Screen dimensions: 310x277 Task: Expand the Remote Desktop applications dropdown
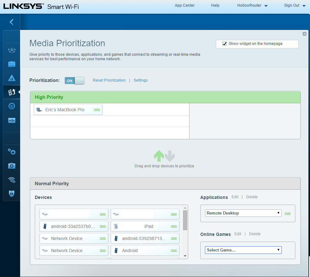coord(243,213)
